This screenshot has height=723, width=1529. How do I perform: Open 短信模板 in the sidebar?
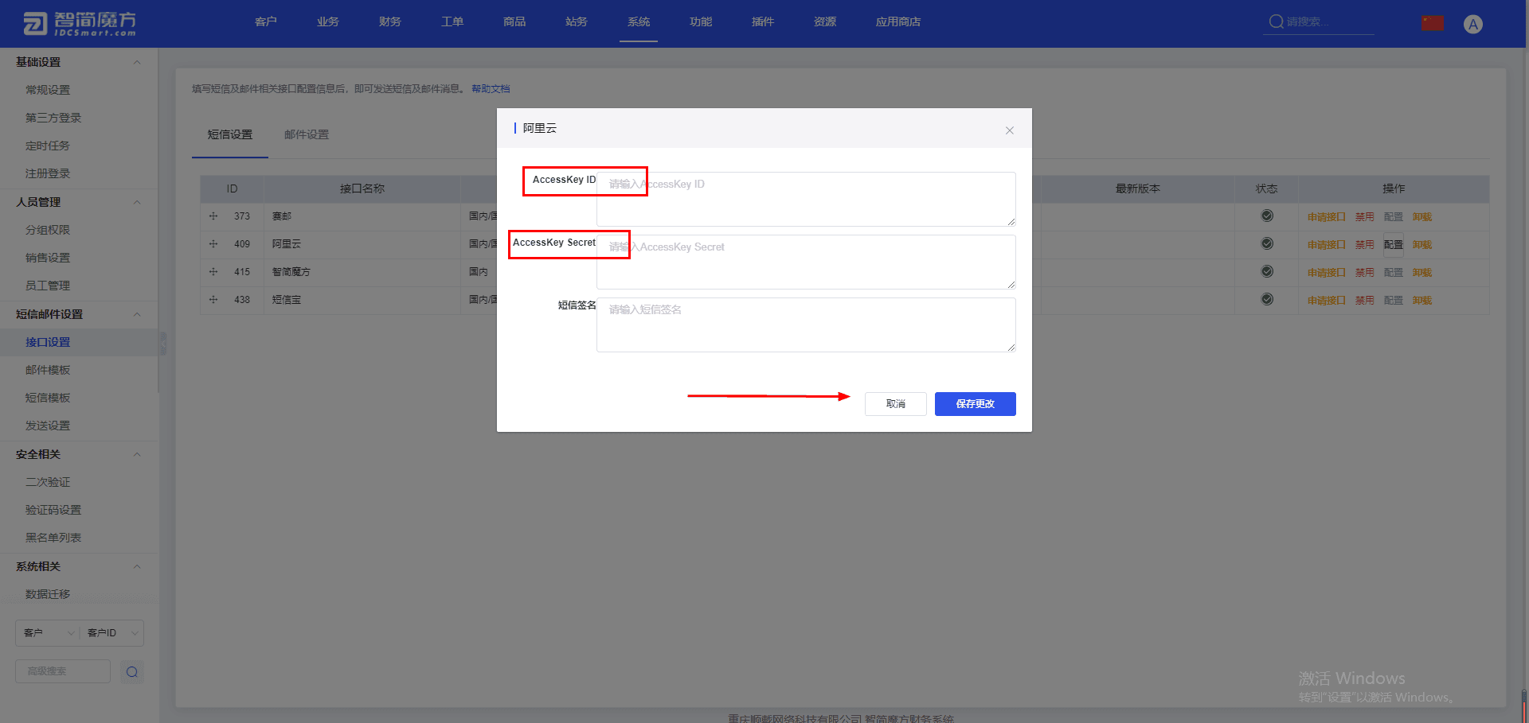pos(48,398)
